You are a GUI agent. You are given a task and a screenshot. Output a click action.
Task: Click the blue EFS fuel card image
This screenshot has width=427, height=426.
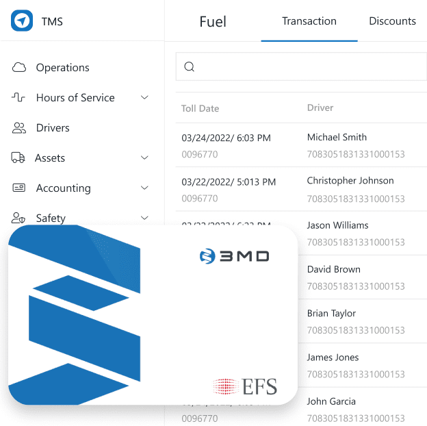[x=153, y=315]
